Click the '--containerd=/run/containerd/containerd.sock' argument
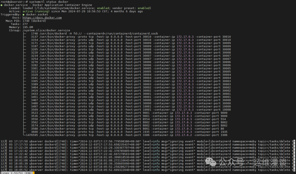Screen dimensions: 296x174 click(121, 34)
